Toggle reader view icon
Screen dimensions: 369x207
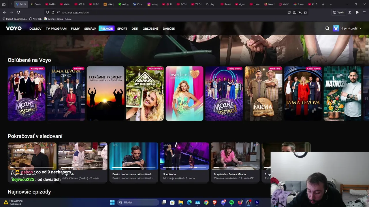[x=289, y=12]
